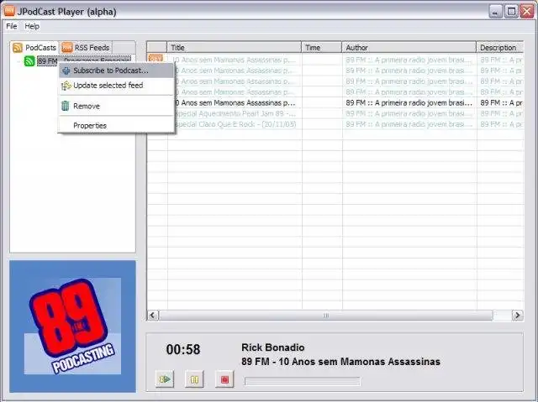Viewport: 538px width, 402px height.
Task: Click the green feed icon for 89 FM
Action: pyautogui.click(x=29, y=61)
